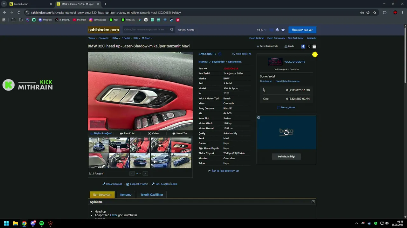Viewport: 407px width, 228px height.
Task: Report listing via İlan ile İlgili Şikayetim Var
Action: (x=224, y=171)
